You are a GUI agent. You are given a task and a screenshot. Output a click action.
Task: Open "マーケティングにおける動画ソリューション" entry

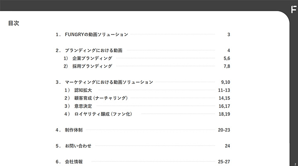(x=109, y=82)
